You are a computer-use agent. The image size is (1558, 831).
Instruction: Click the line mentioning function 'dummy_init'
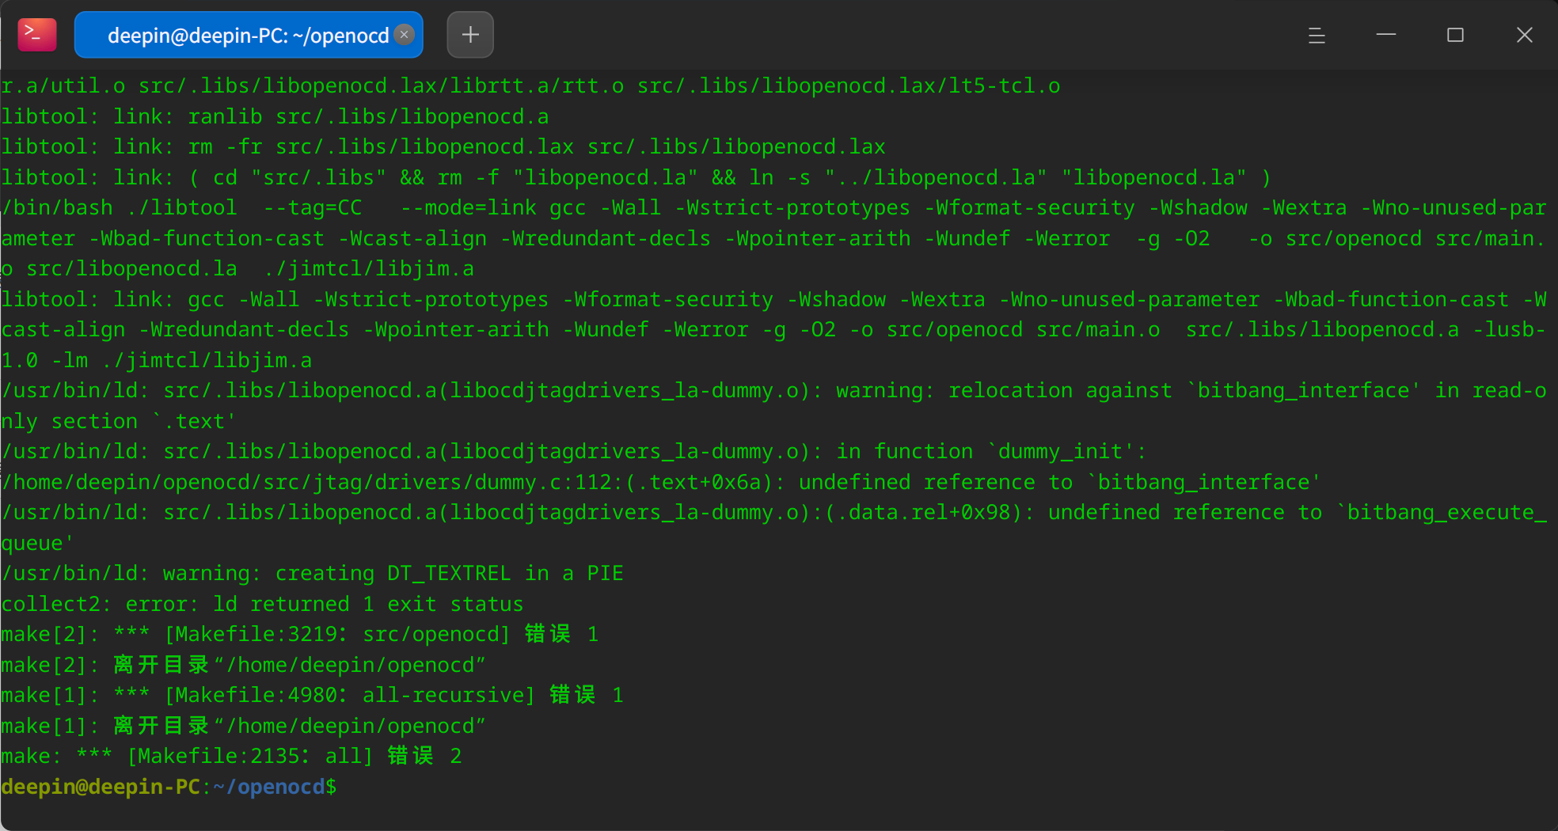tap(574, 451)
